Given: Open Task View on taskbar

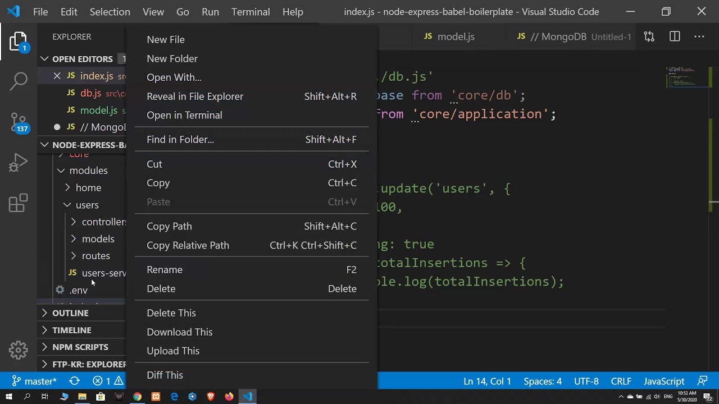Looking at the screenshot, I should [45, 397].
